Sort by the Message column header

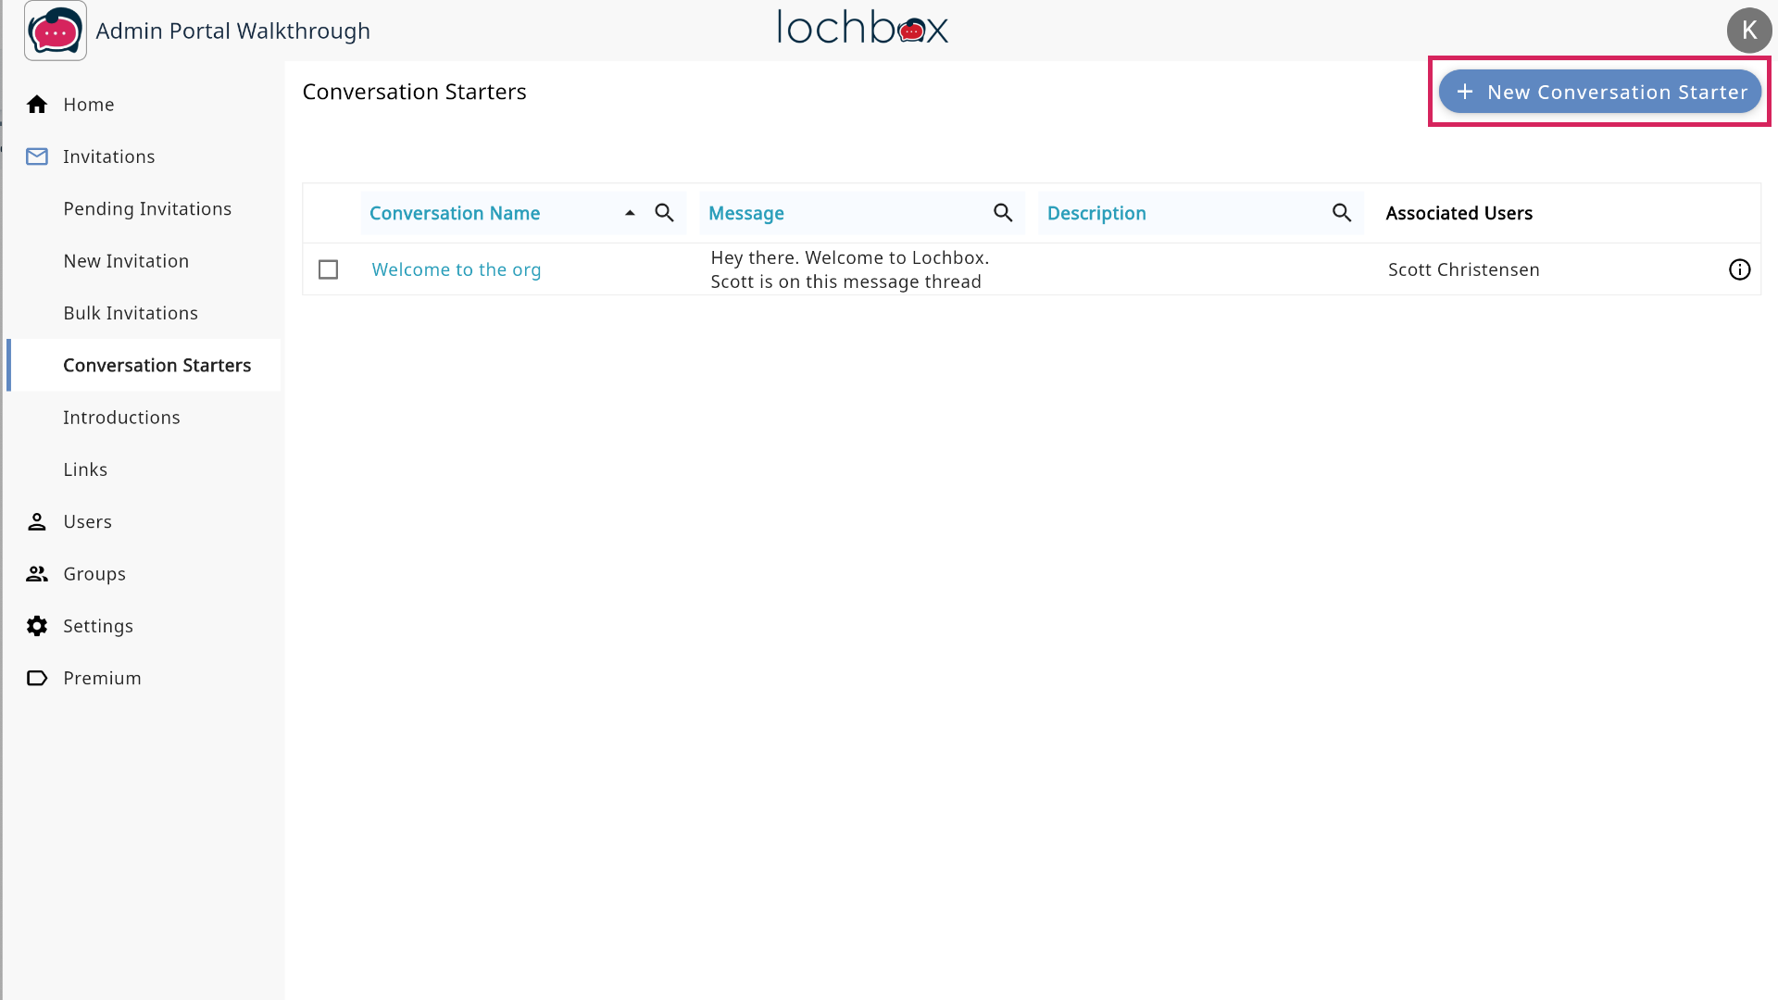point(746,213)
